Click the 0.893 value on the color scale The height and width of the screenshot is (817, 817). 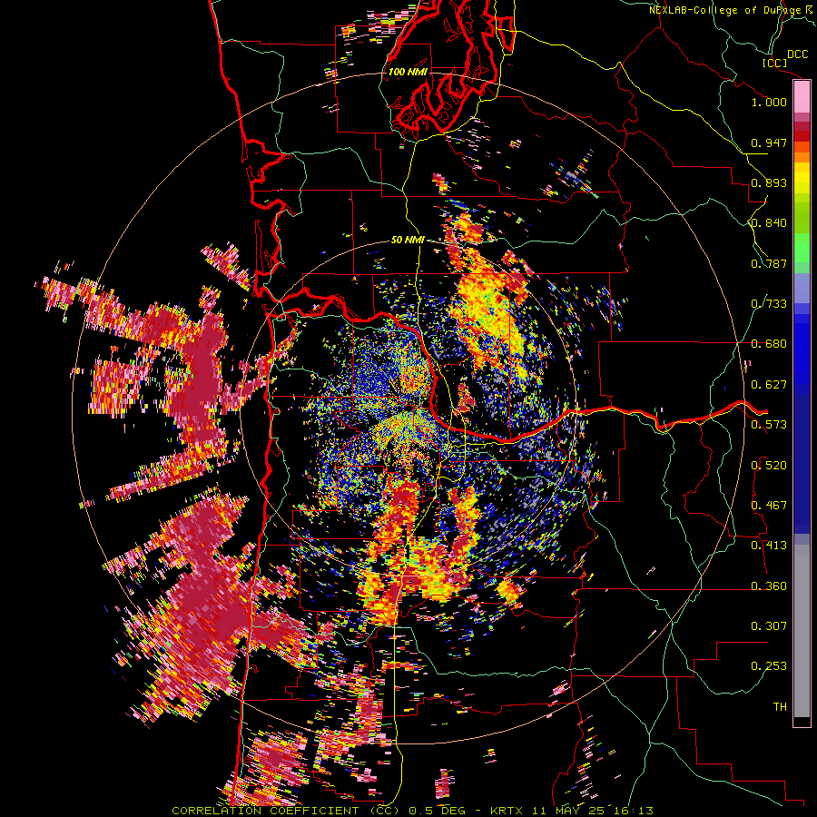[769, 182]
